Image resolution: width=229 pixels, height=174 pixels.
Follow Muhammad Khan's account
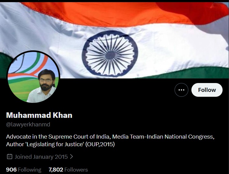click(207, 90)
